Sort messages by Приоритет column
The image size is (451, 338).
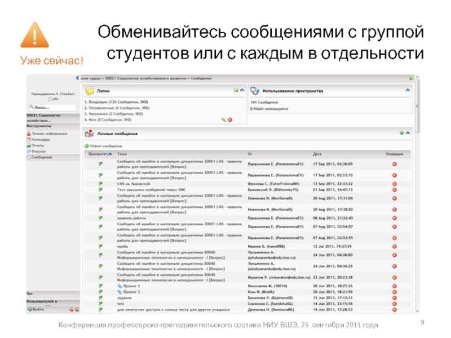[x=100, y=154]
